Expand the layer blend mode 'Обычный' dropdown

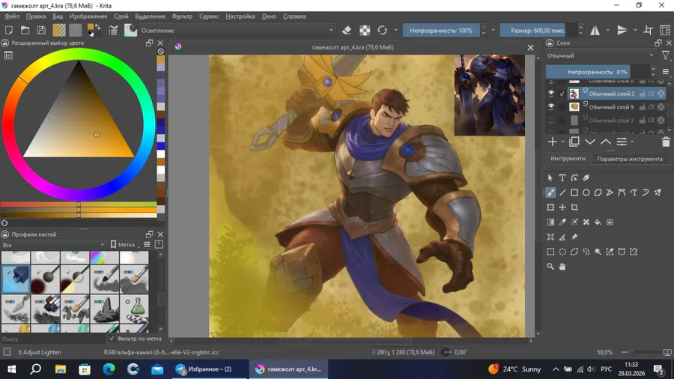point(600,55)
